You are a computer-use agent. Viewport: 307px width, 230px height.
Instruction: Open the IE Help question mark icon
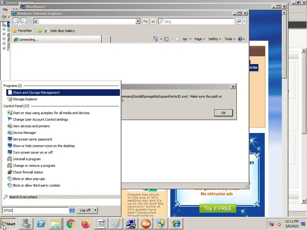(x=240, y=39)
